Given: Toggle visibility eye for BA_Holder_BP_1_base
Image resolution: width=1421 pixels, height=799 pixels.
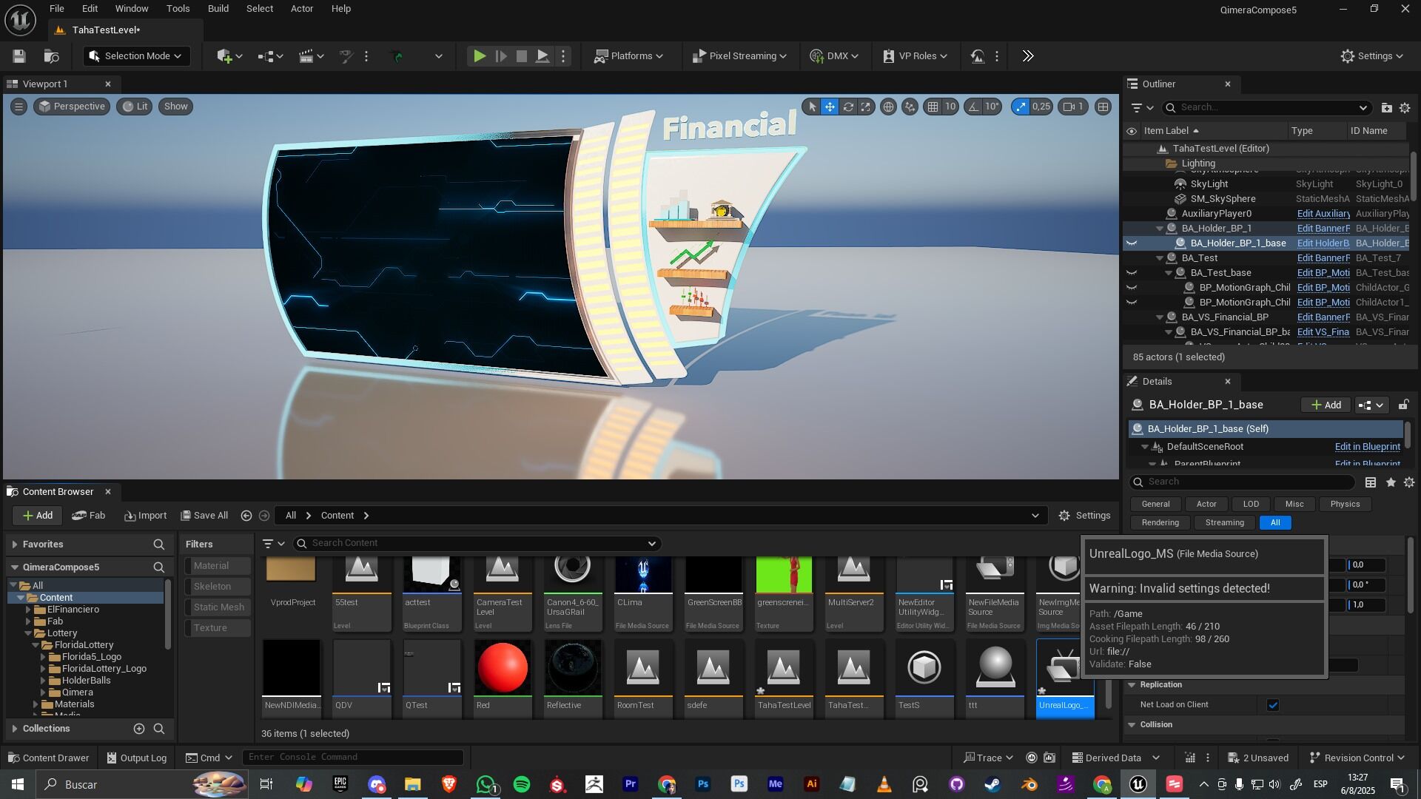Looking at the screenshot, I should pos(1132,243).
